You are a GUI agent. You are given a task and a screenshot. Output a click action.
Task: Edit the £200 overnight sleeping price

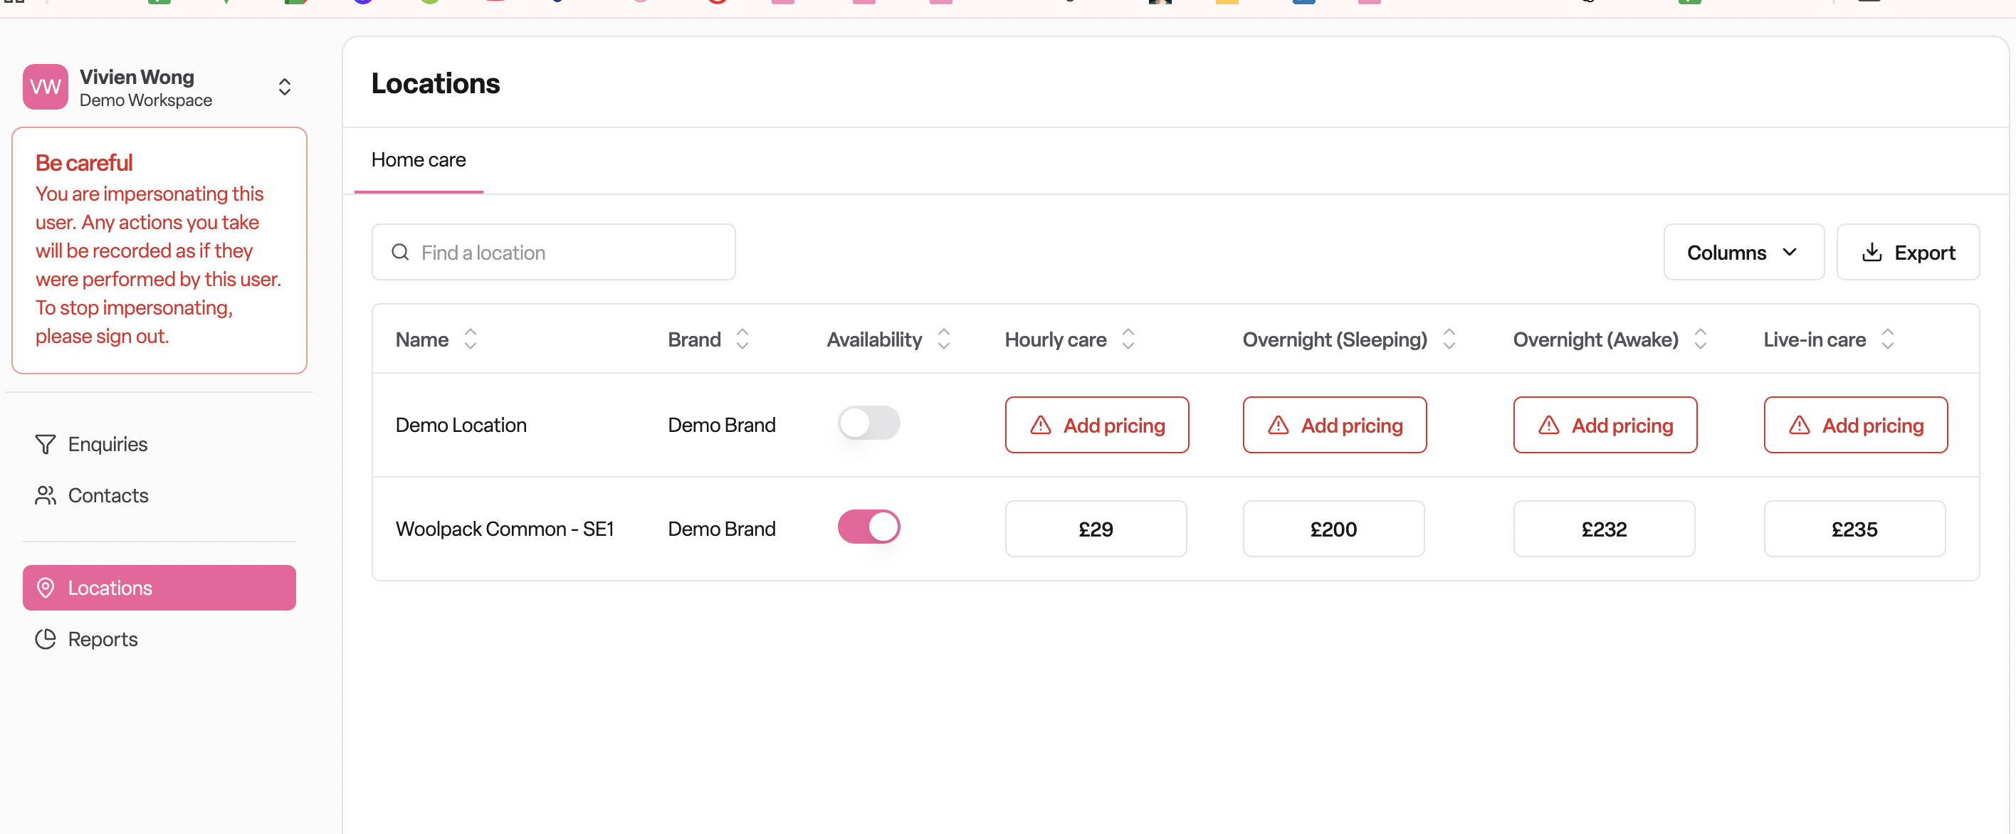[x=1333, y=529]
